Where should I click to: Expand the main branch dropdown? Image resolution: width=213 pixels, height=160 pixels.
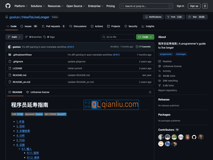point(14,37)
